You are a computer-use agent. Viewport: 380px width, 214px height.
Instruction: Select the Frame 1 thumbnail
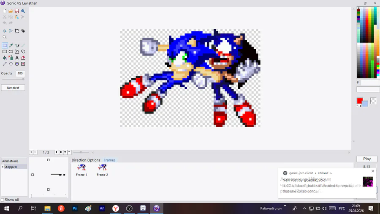pyautogui.click(x=81, y=170)
